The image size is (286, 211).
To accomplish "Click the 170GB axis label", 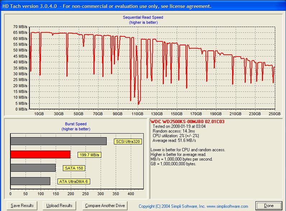I will click(196, 114).
